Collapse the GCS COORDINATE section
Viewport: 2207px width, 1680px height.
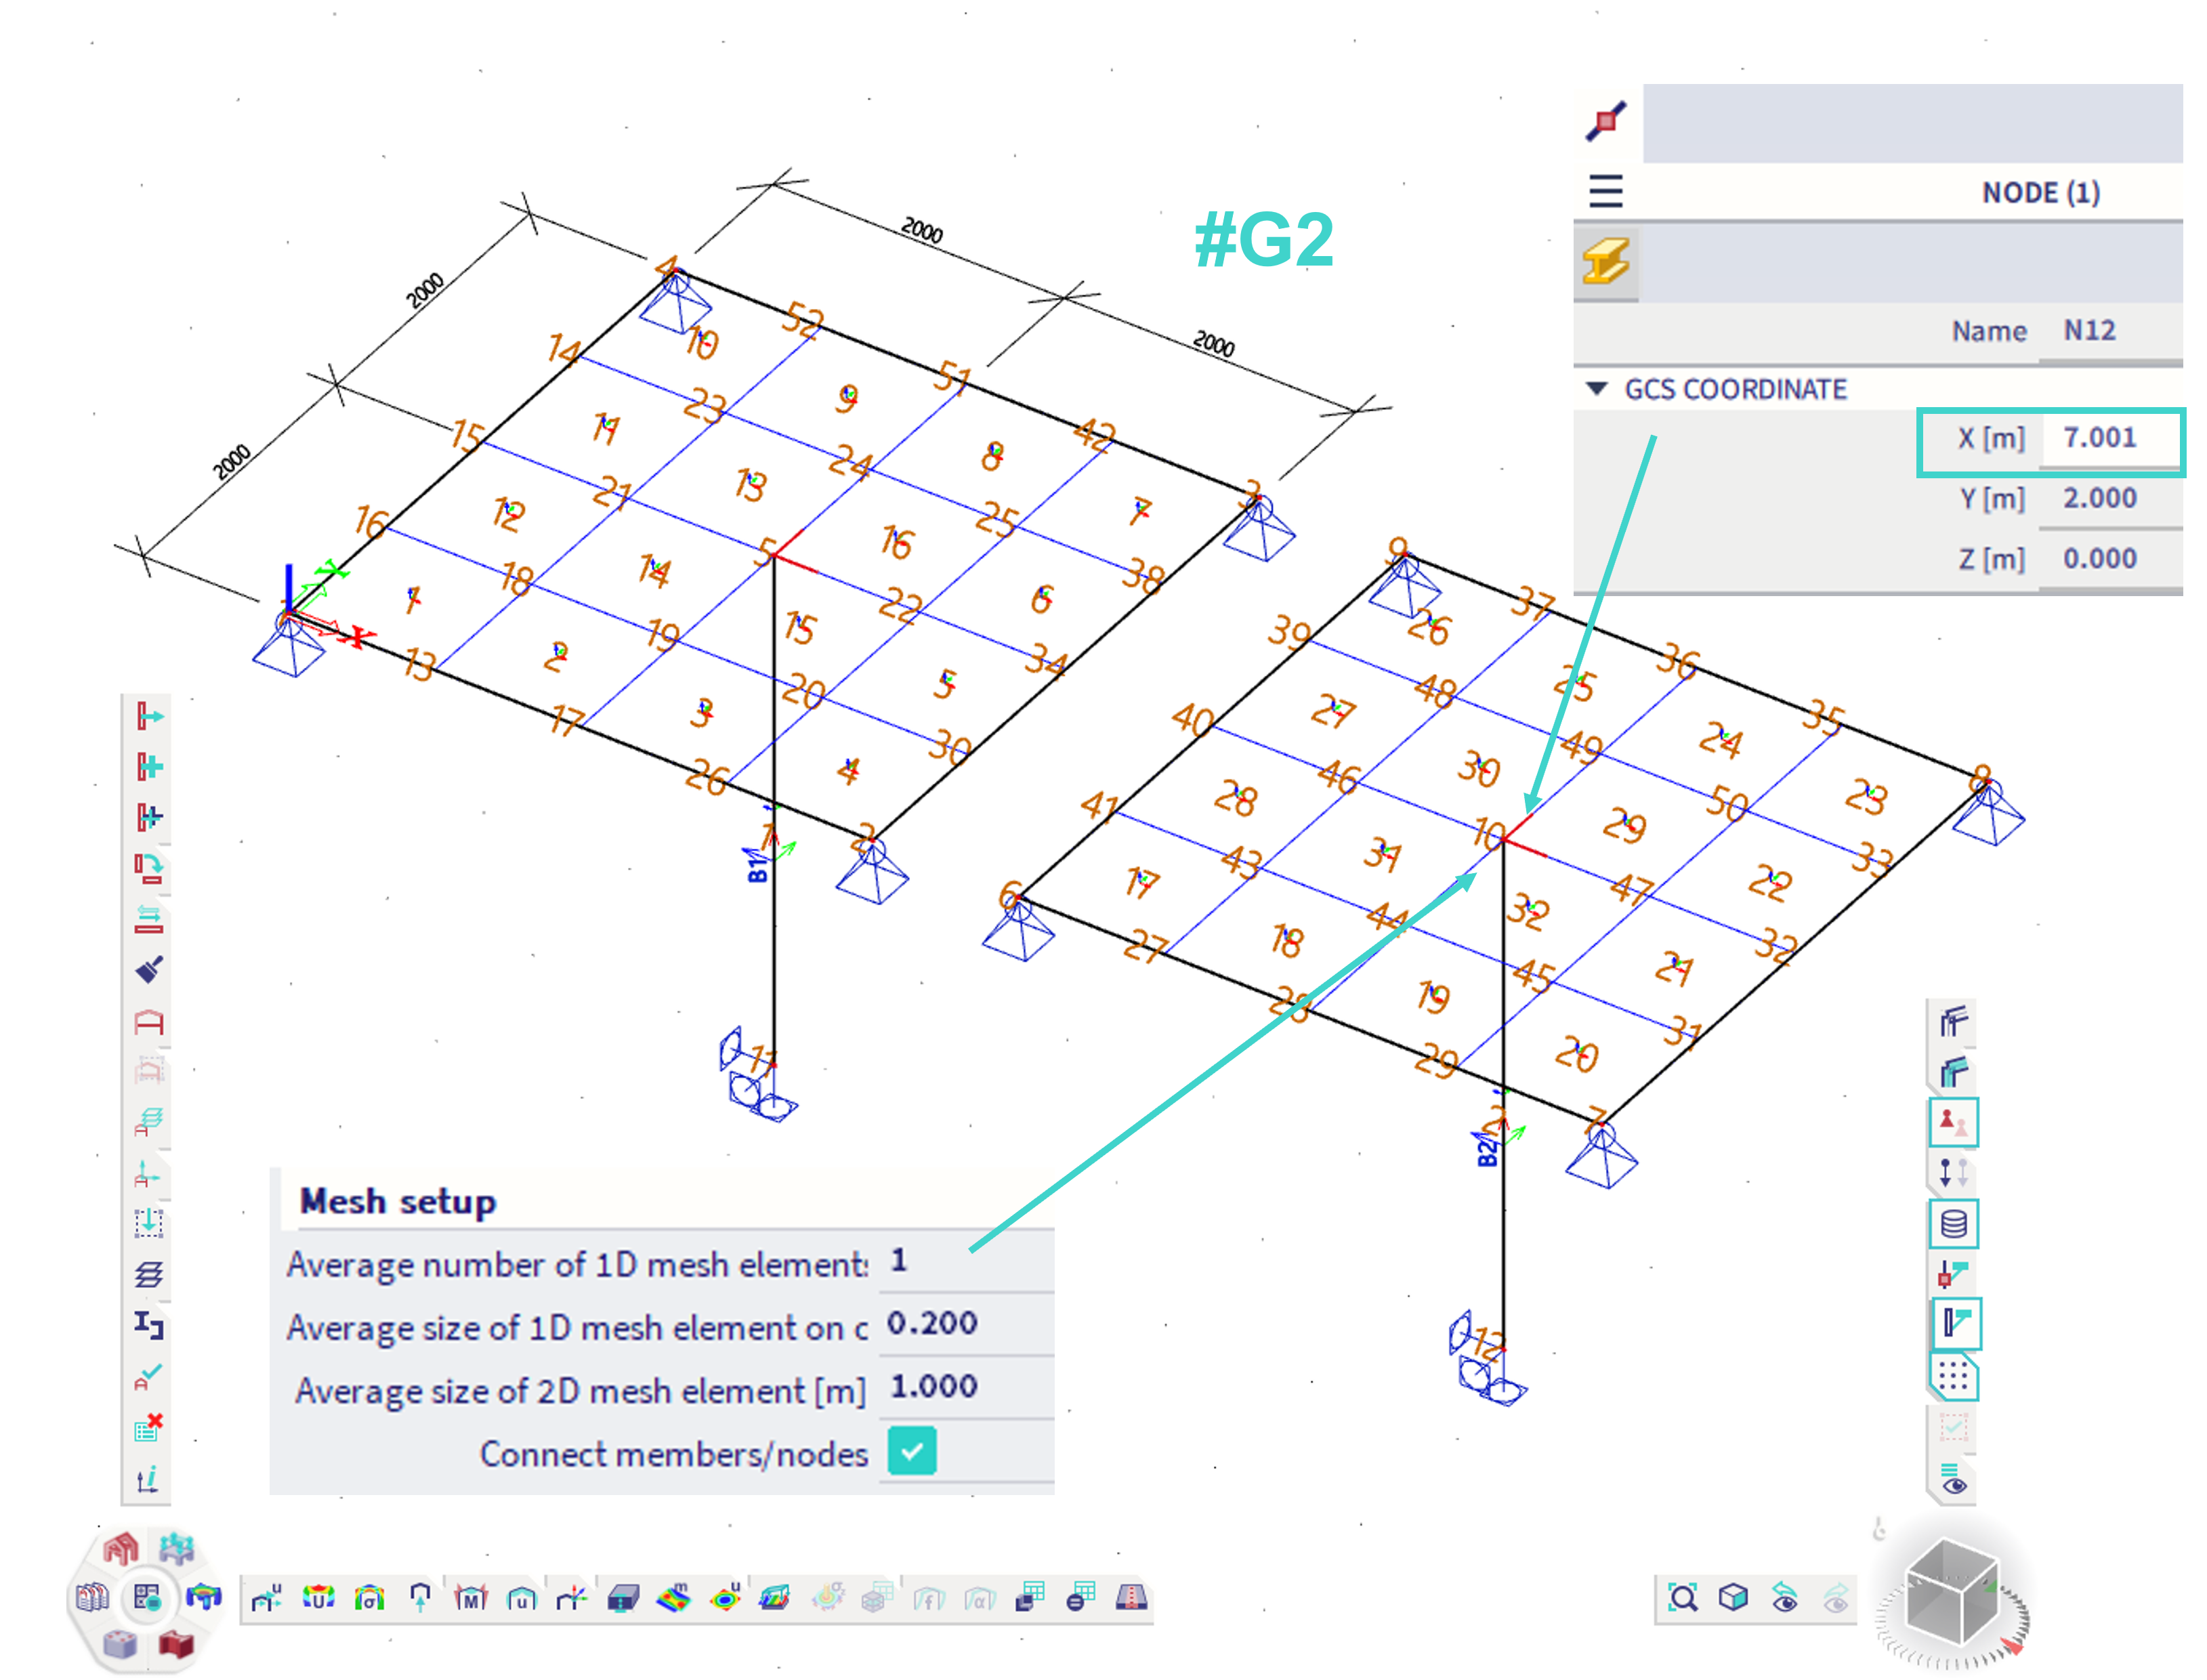point(1597,389)
